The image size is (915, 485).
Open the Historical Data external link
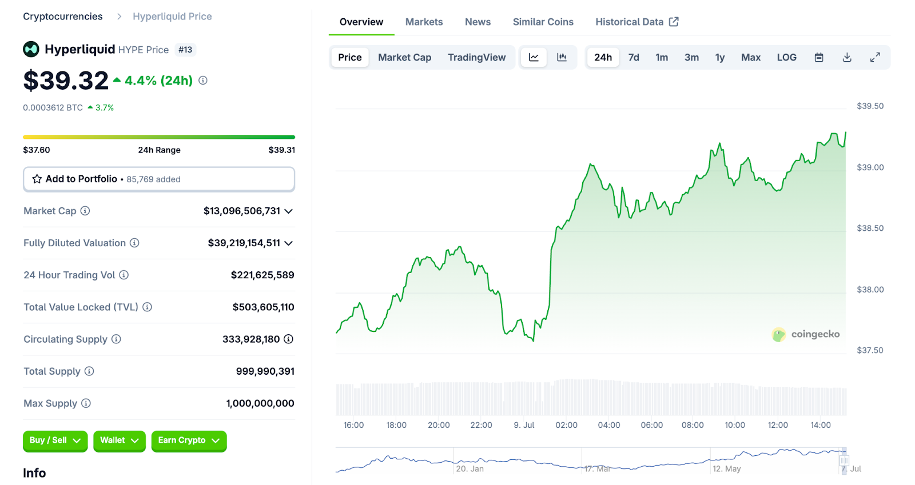(636, 22)
